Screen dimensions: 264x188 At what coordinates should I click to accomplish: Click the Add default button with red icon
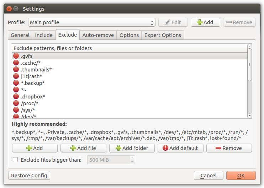click(180, 148)
